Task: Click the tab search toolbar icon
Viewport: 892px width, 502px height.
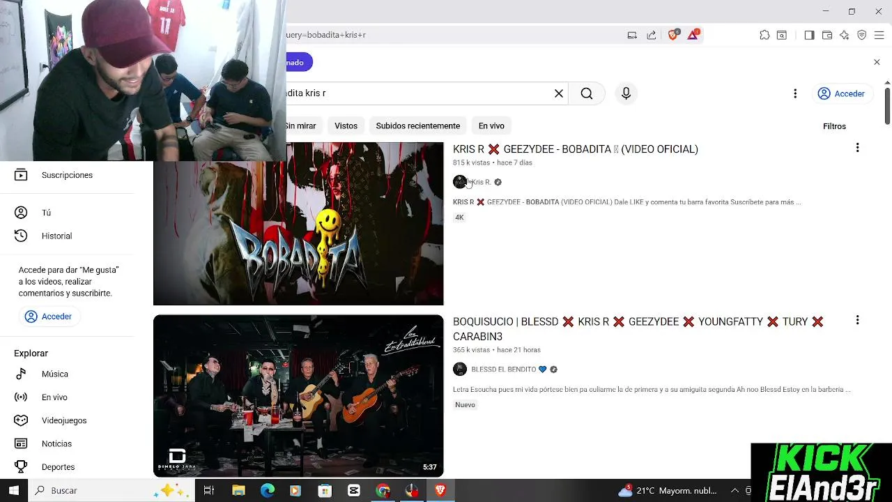Action: pyautogui.click(x=782, y=35)
